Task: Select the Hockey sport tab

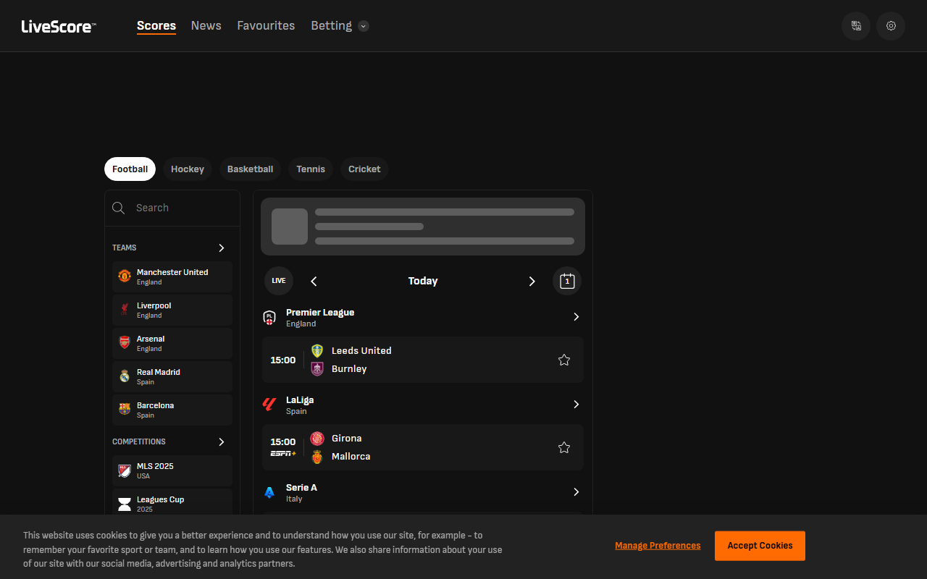Action: 188,169
